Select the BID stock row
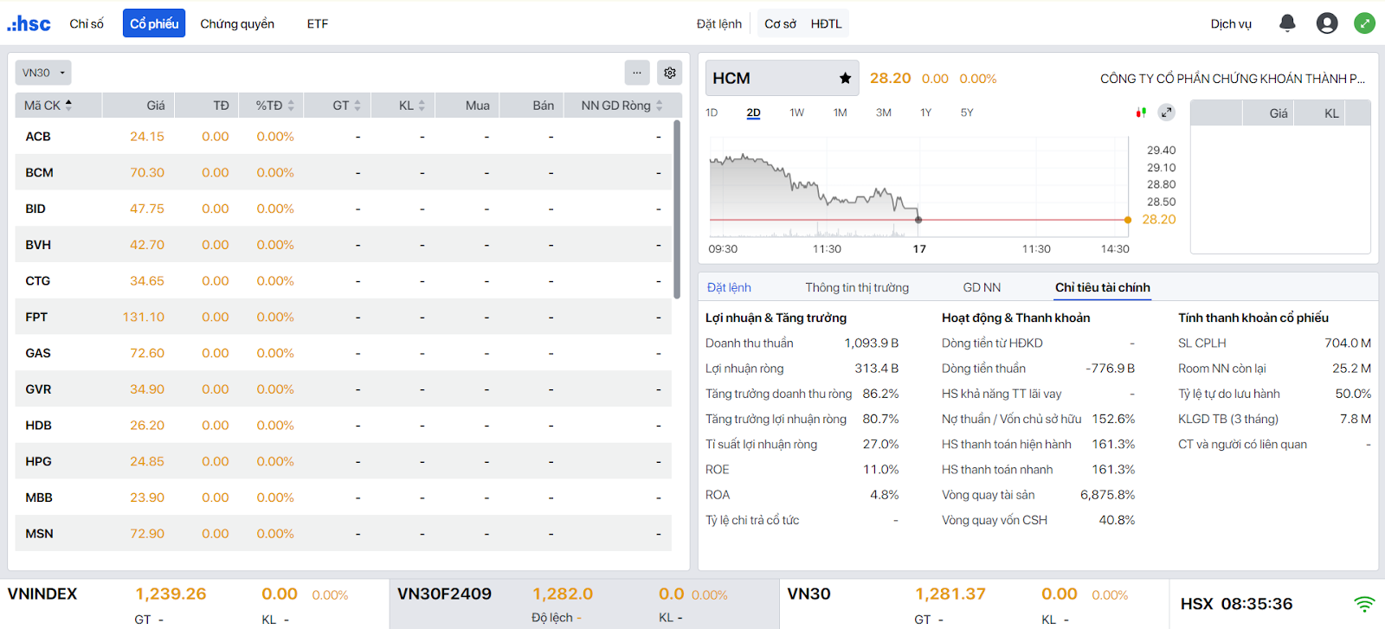Viewport: 1385px width, 629px height. (343, 209)
